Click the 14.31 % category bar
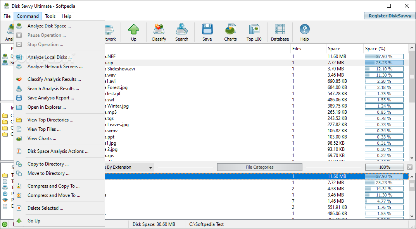 point(384,189)
